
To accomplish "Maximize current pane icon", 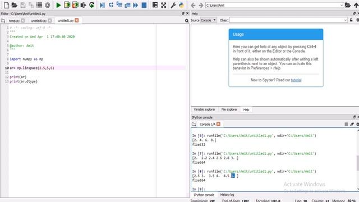I will pyautogui.click(x=155, y=5).
